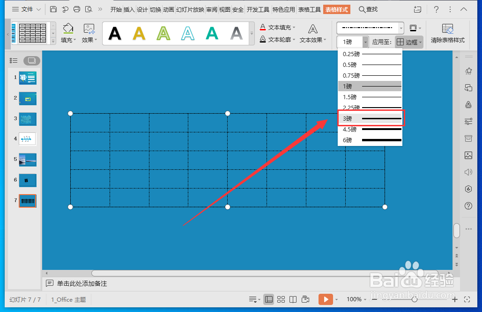482x312 pixels.
Task: Choose 3磅 line weight
Action: (370, 118)
